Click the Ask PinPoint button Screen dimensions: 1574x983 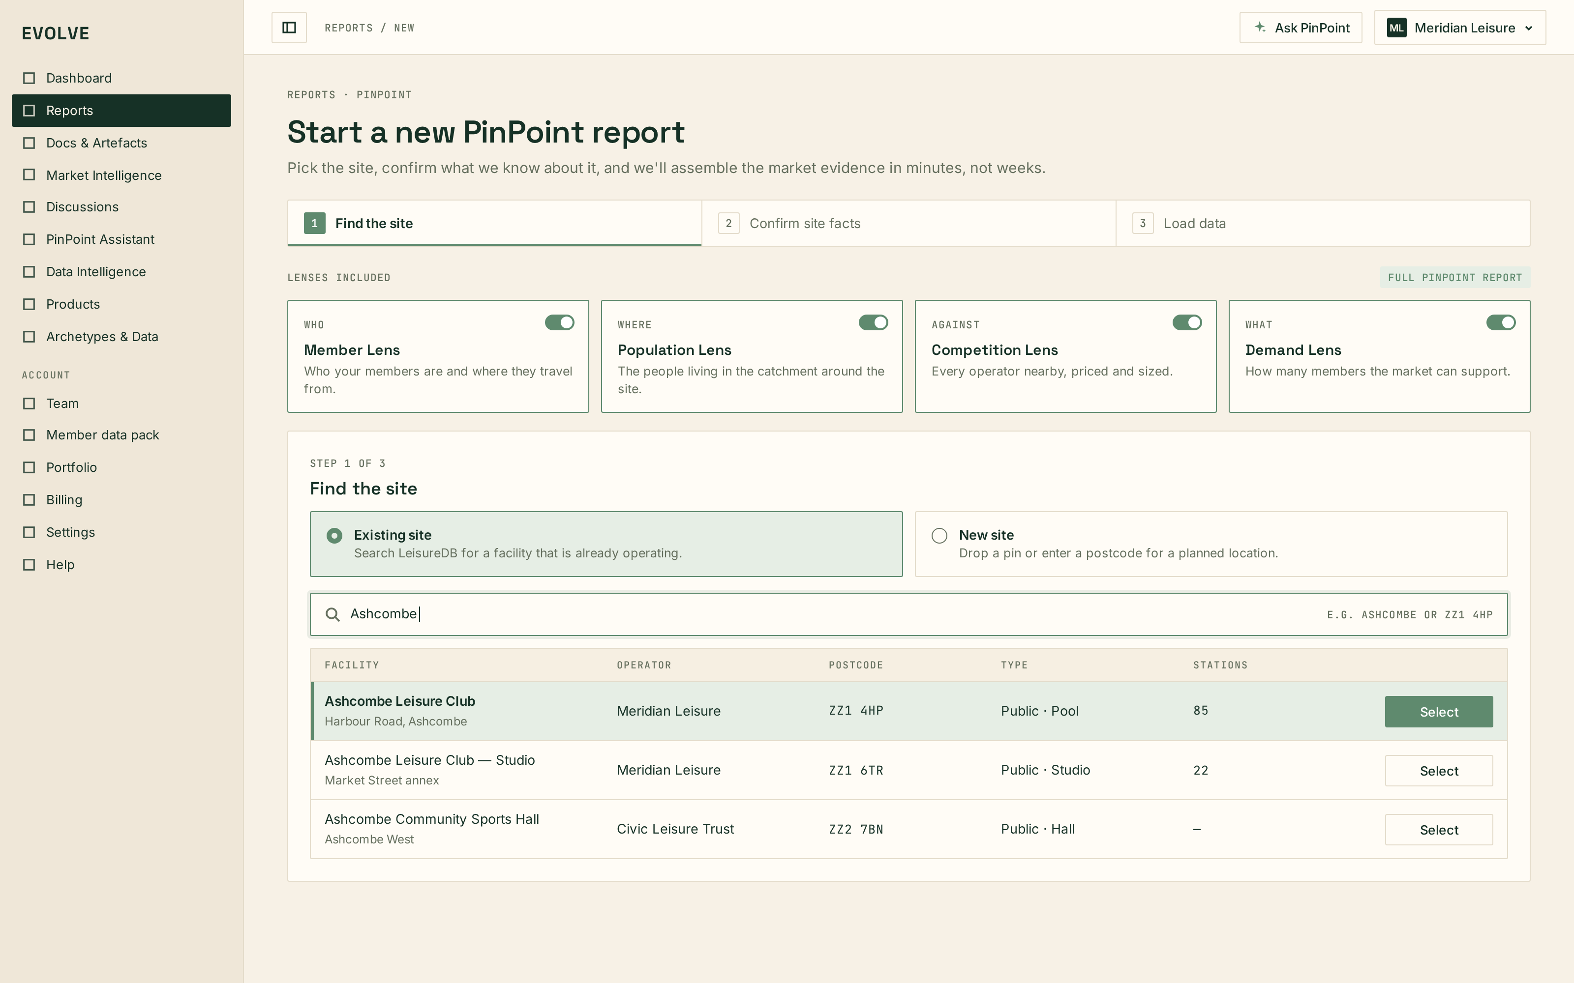[1301, 28]
